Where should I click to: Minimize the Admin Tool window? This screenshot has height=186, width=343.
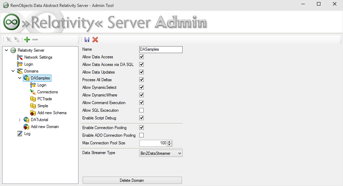(x=303, y=4)
